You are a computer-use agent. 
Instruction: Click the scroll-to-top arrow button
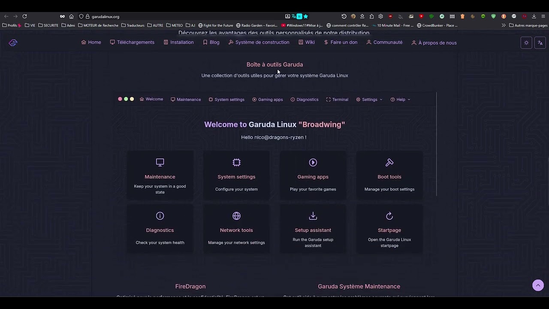pos(538,285)
